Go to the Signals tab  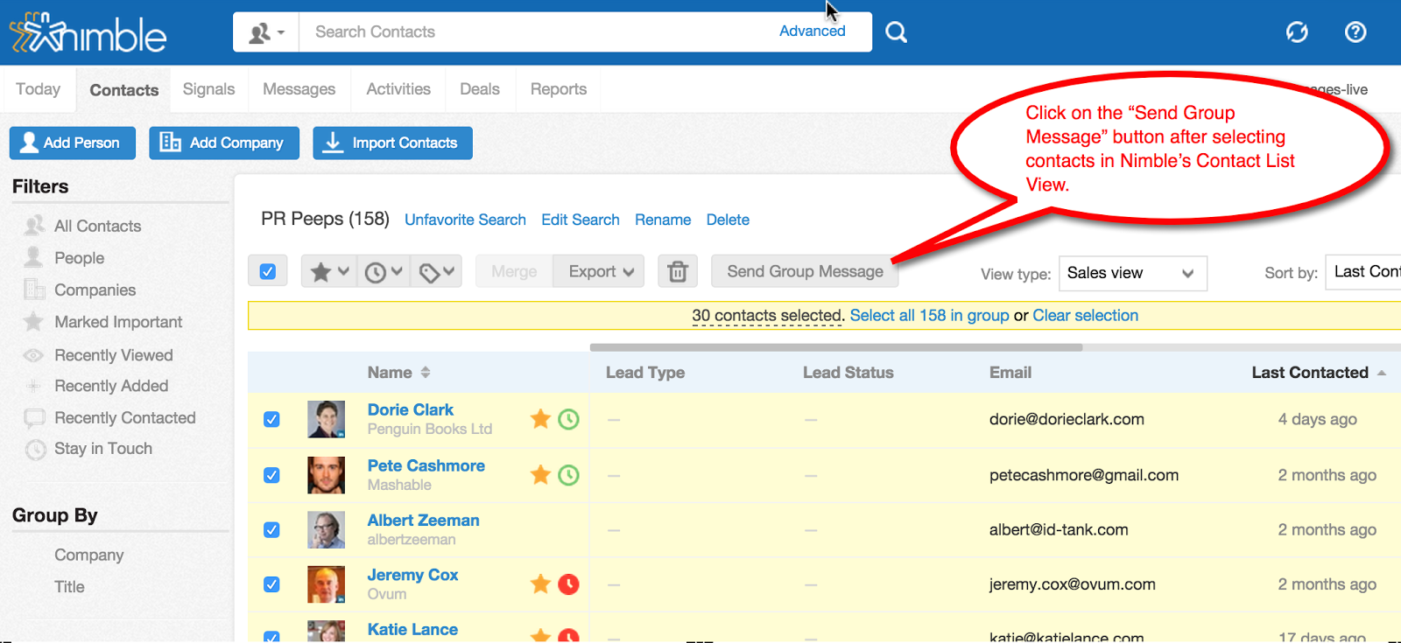[208, 89]
